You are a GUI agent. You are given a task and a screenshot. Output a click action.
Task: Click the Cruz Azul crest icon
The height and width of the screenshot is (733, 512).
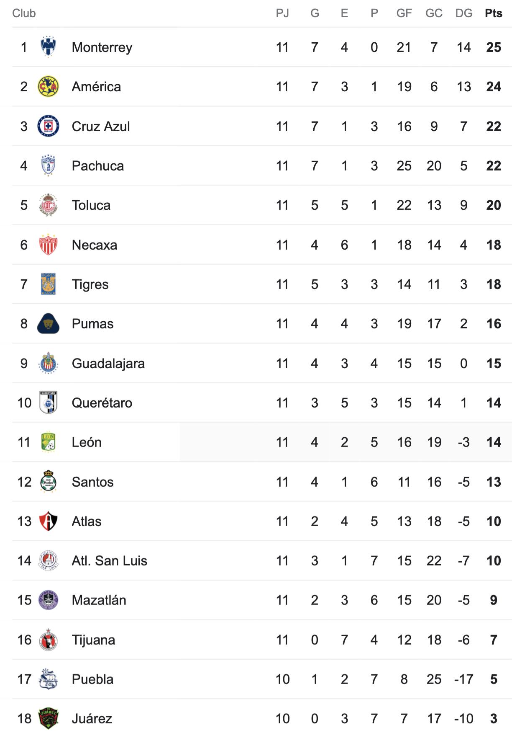click(48, 126)
